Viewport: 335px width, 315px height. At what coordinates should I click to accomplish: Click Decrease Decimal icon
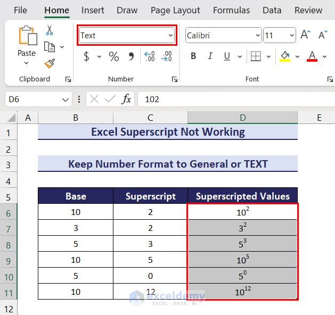166,56
